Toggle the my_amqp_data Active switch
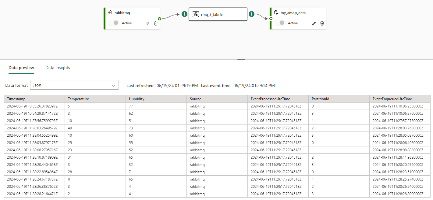This screenshot has height=200, width=433. tap(280, 23)
